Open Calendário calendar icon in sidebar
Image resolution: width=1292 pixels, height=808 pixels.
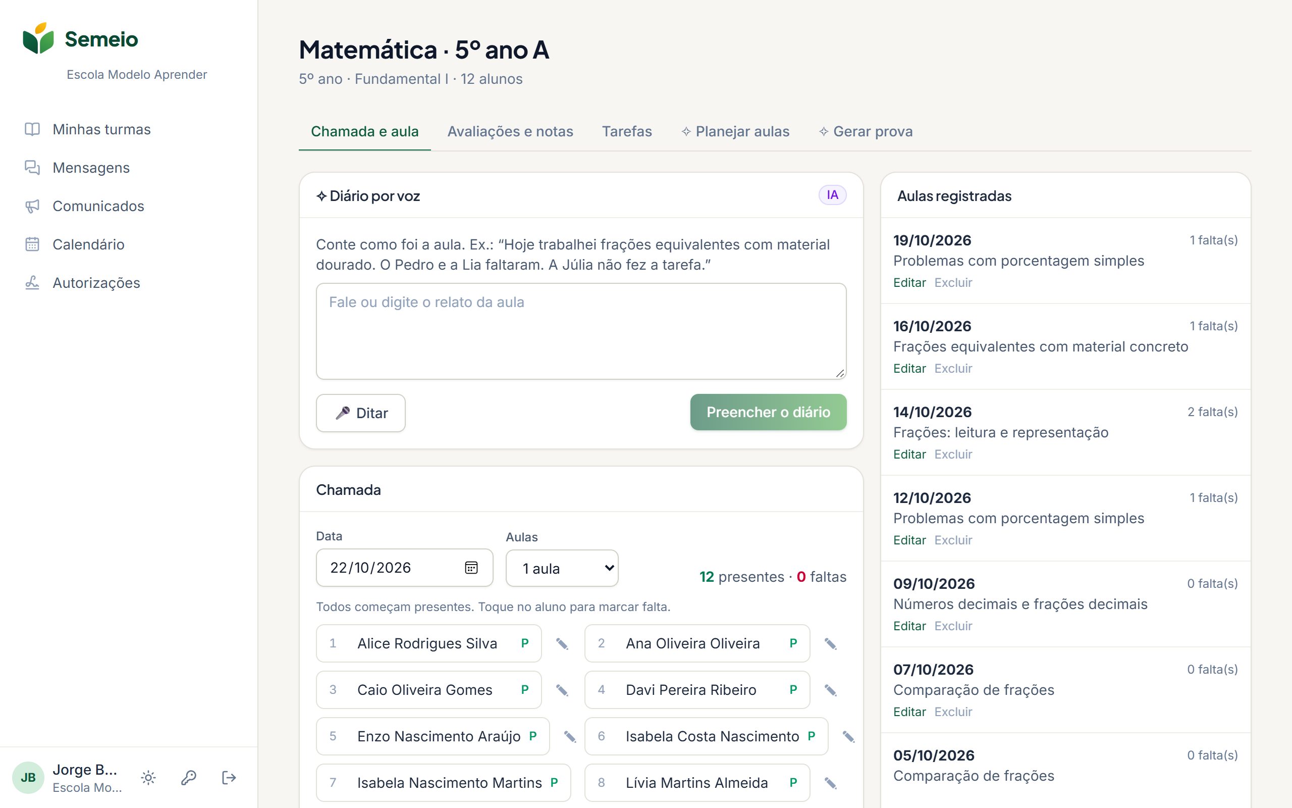32,244
